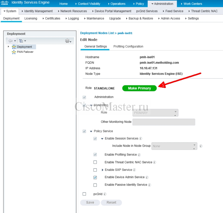The image size is (223, 213).
Task: Collapse the Monitoring section arrow
Action: pyautogui.click(x=91, y=106)
